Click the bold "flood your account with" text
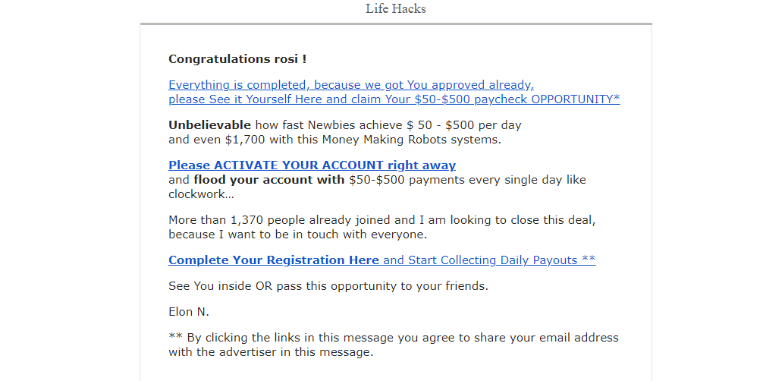The width and height of the screenshot is (763, 381). (269, 180)
